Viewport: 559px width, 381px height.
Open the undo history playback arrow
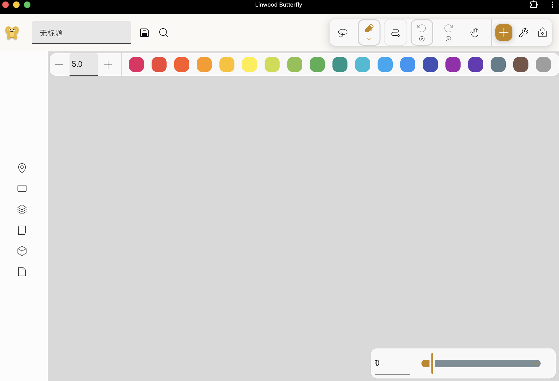tap(422, 39)
